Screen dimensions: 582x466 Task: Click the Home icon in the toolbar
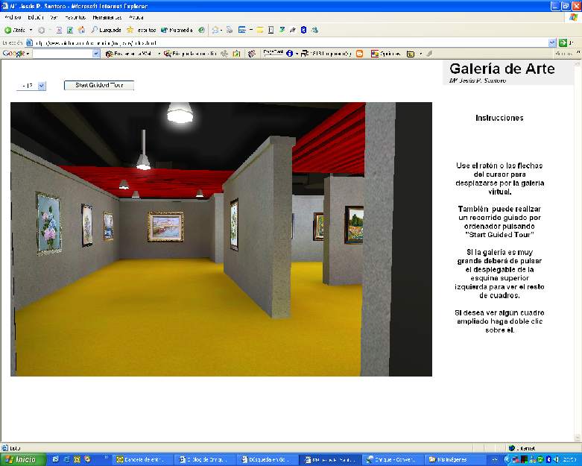(x=80, y=30)
